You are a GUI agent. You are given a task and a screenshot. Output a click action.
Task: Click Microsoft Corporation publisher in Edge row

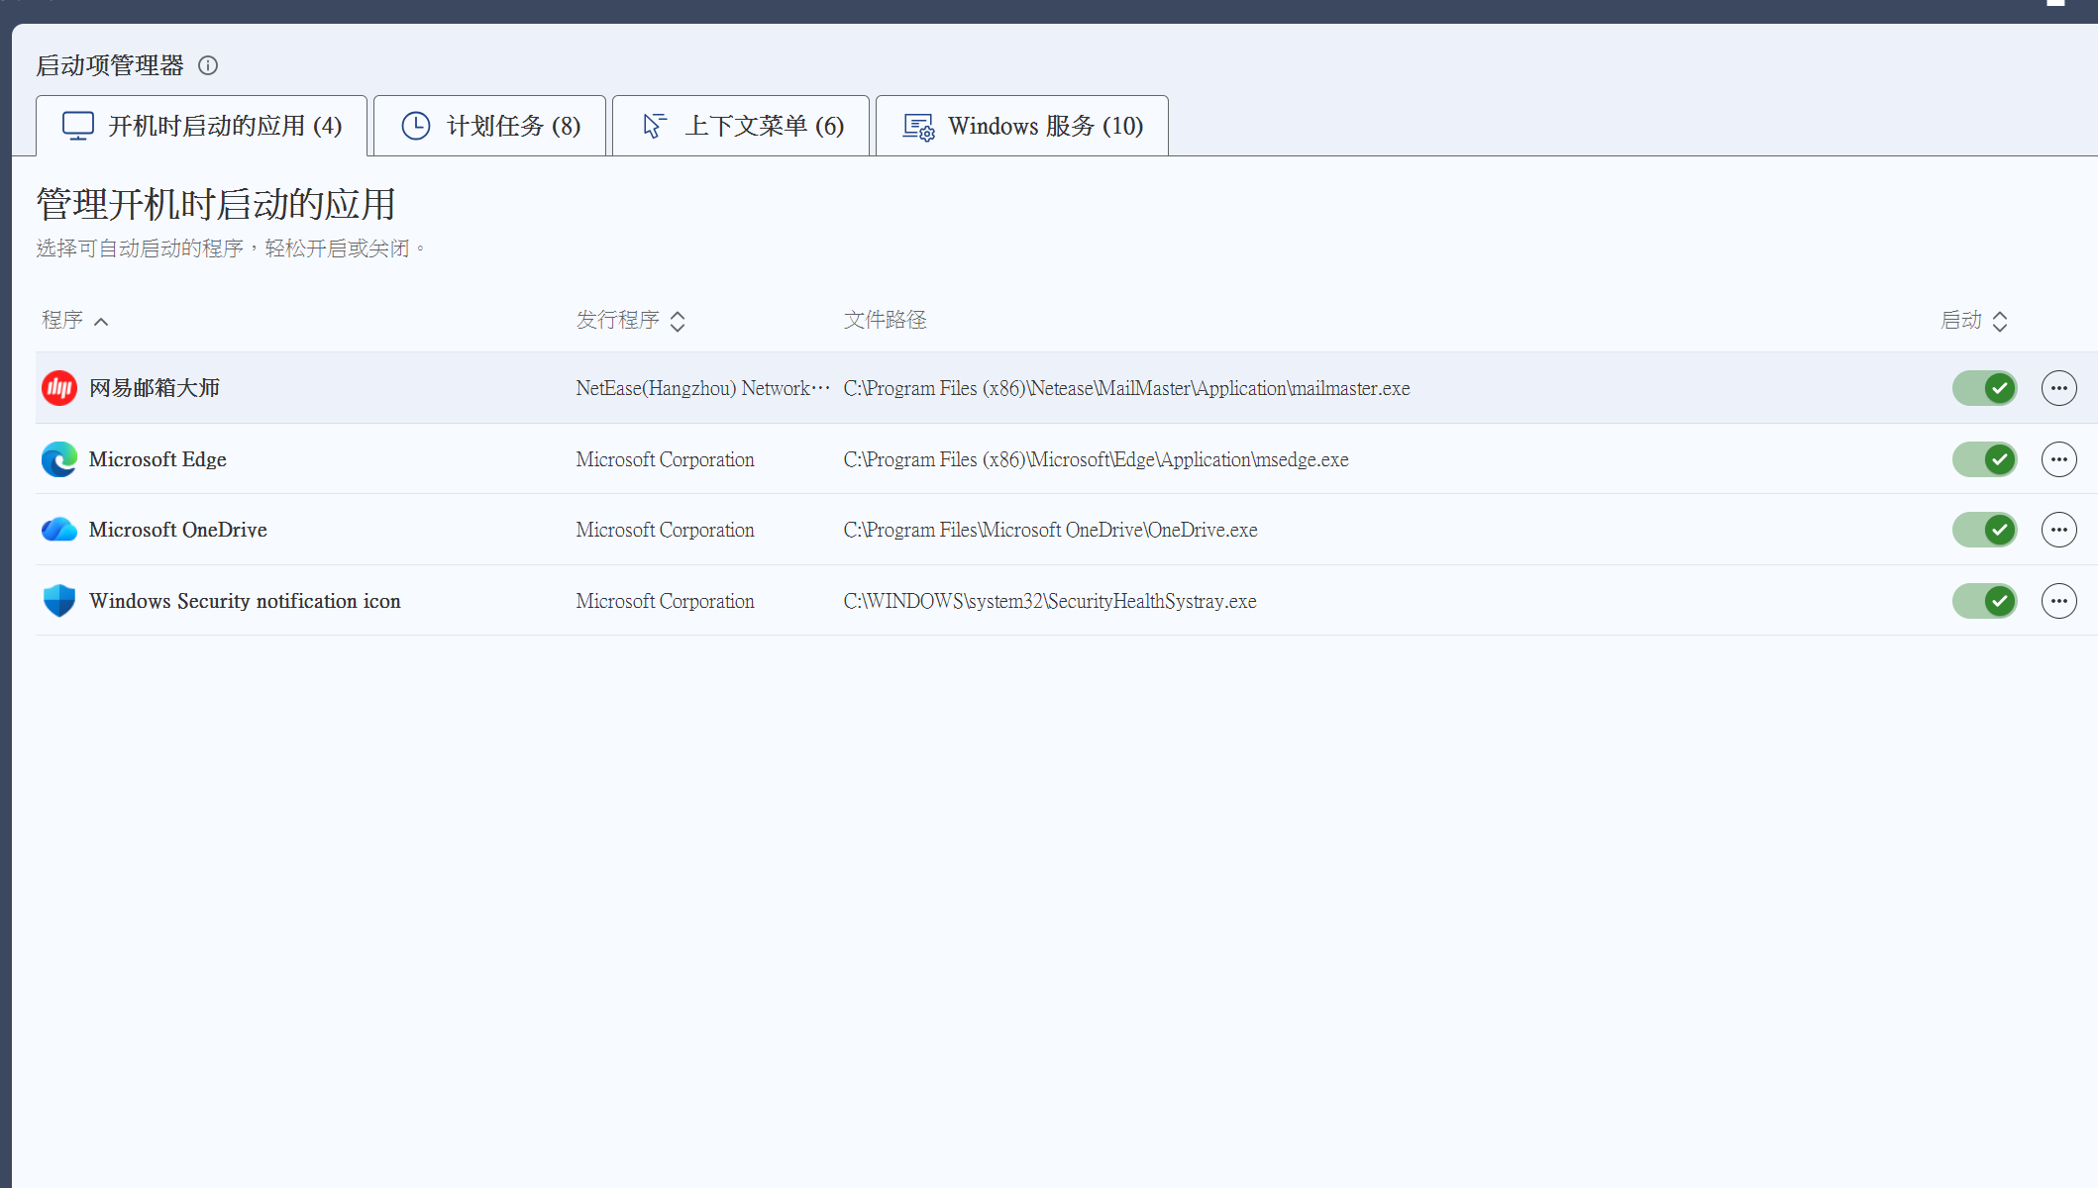point(665,459)
